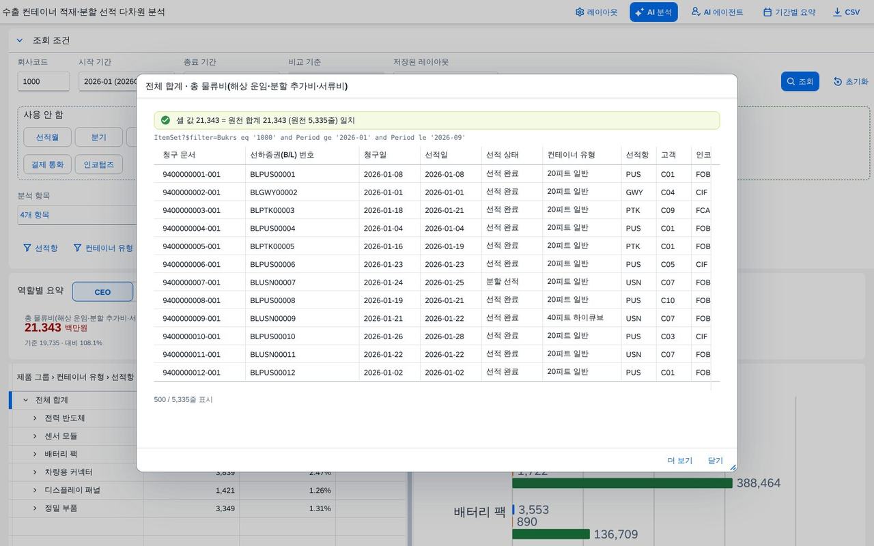Open the 레이아웃 gear icon

tap(580, 12)
